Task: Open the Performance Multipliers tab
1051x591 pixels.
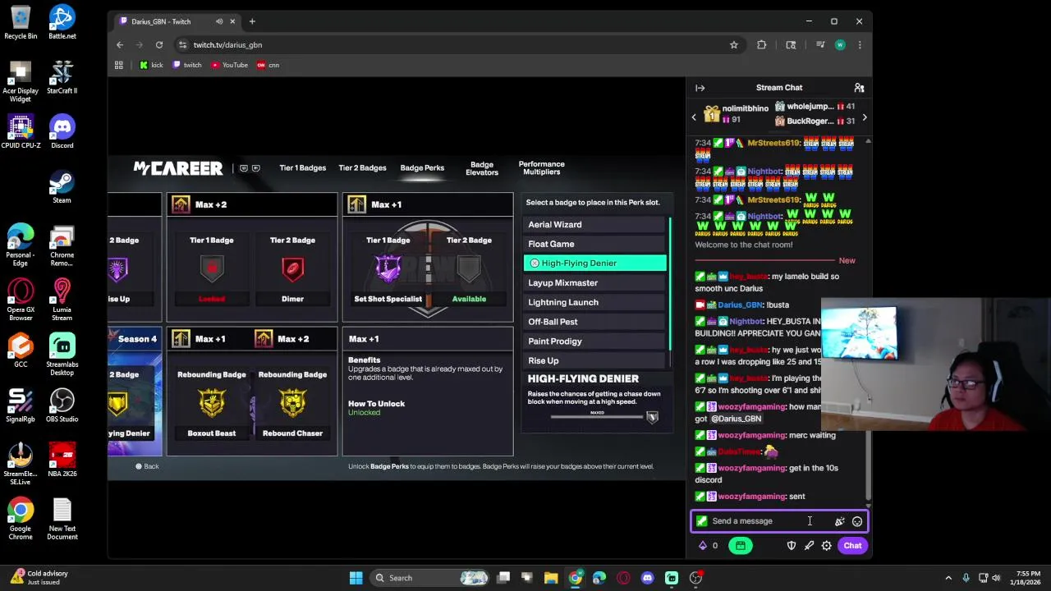Action: click(x=541, y=168)
